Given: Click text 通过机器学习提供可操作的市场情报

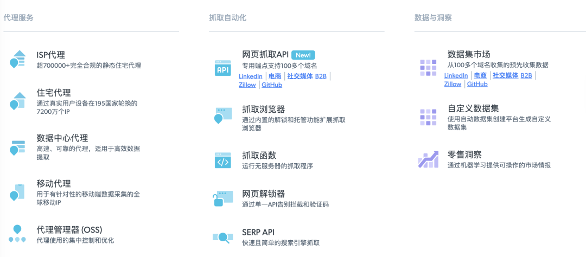Looking at the screenshot, I should [x=499, y=165].
